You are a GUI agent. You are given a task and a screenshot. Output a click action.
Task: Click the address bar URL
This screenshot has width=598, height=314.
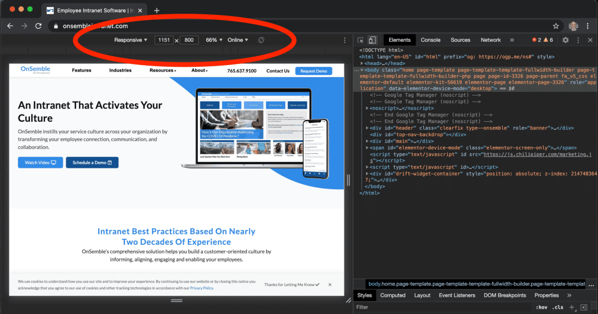click(95, 26)
